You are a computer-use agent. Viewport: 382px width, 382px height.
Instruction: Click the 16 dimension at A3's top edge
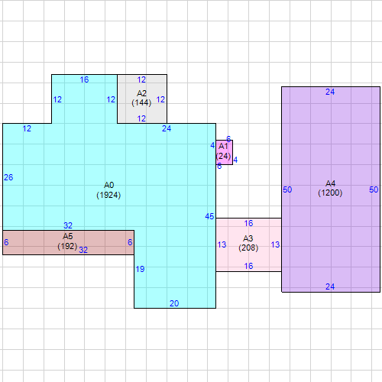tap(248, 223)
